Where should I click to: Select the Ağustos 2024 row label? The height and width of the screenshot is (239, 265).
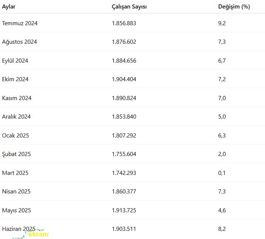click(x=20, y=42)
